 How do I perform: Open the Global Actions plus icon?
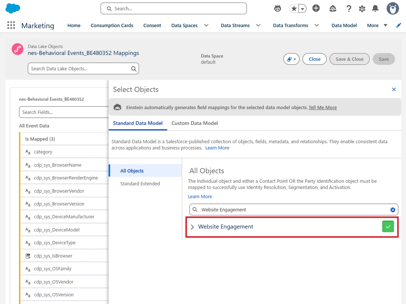pyautogui.click(x=316, y=8)
